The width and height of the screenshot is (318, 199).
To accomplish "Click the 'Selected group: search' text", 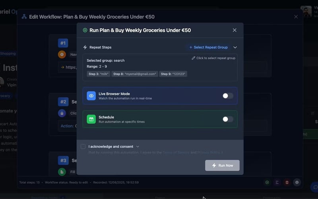I will tap(106, 60).
